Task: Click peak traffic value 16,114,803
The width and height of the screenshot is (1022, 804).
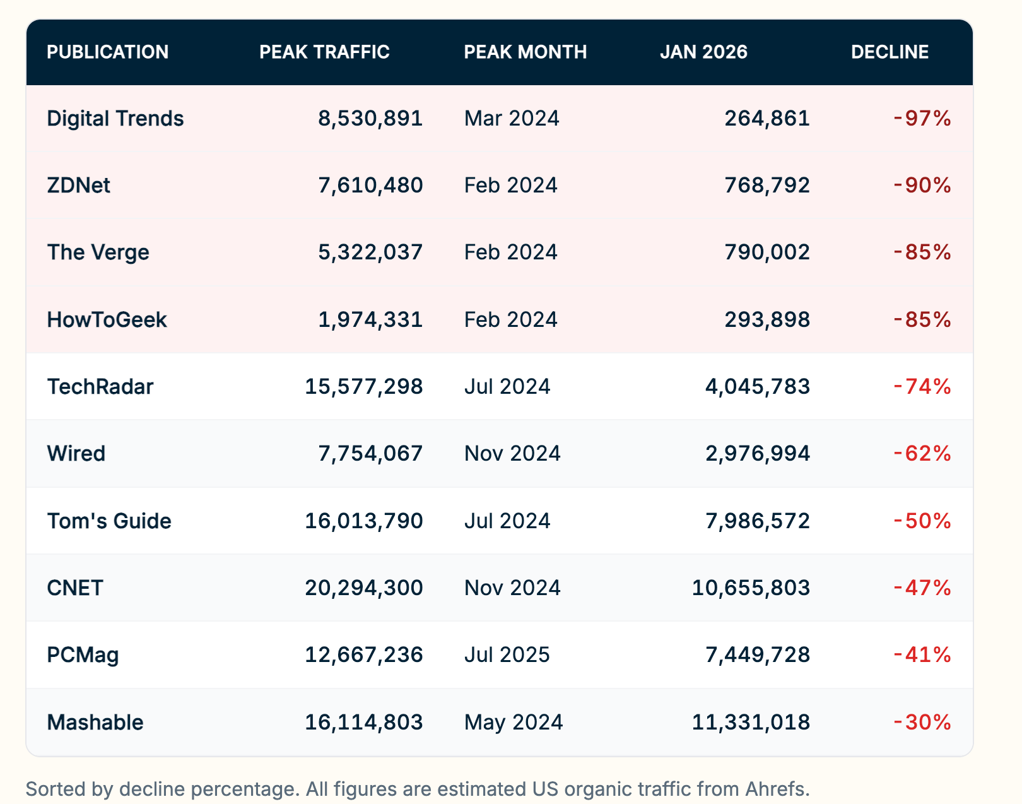Action: pyautogui.click(x=364, y=723)
